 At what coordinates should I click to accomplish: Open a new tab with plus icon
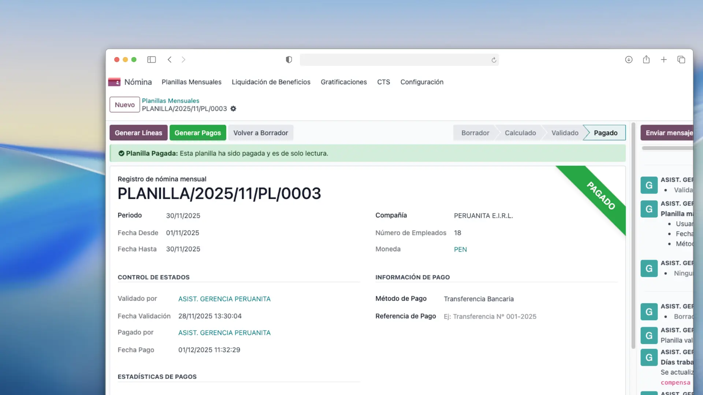[664, 60]
